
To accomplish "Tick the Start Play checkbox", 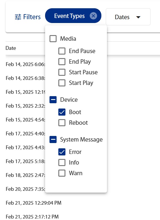I will [62, 83].
